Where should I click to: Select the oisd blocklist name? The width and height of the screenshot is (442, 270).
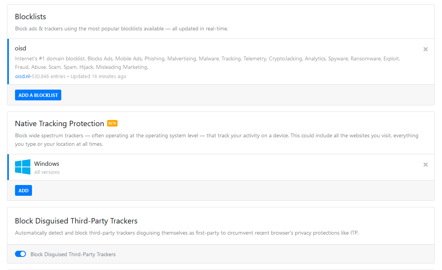coord(20,48)
